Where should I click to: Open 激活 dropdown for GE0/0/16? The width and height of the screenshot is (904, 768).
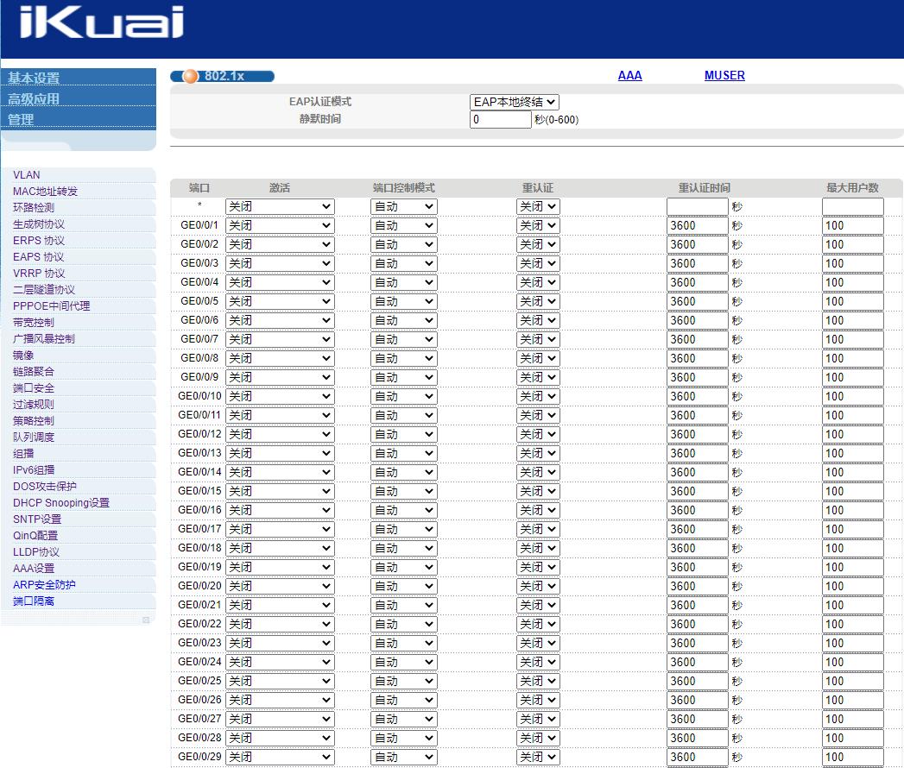click(280, 511)
